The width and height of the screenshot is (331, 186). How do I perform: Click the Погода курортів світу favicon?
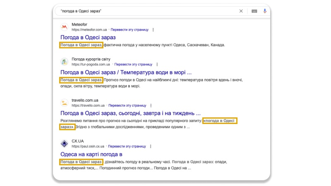click(65, 62)
